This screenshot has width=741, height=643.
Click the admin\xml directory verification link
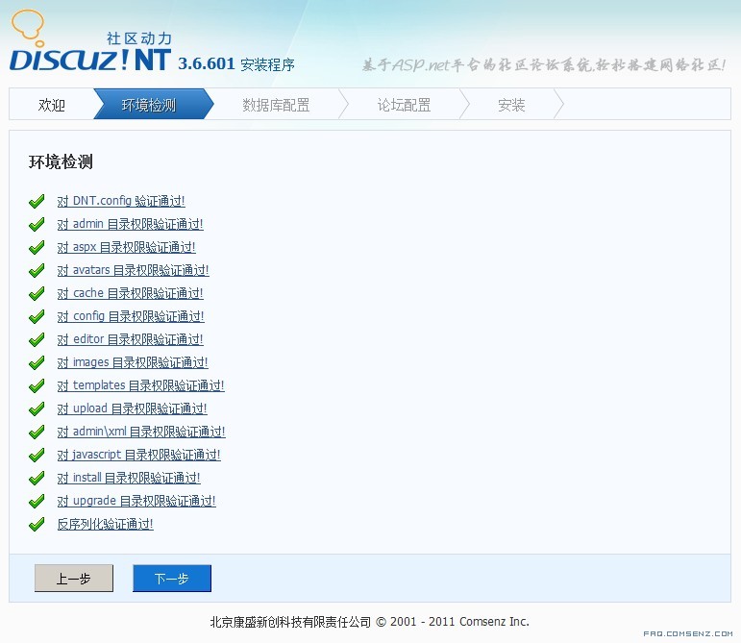tap(141, 432)
